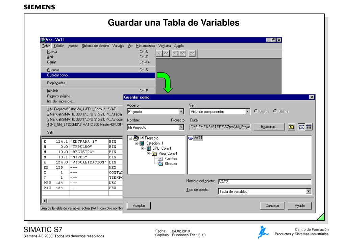Open the Sistema de destino menu
Image resolution: width=346 pixels, height=240 pixels.
(x=96, y=46)
